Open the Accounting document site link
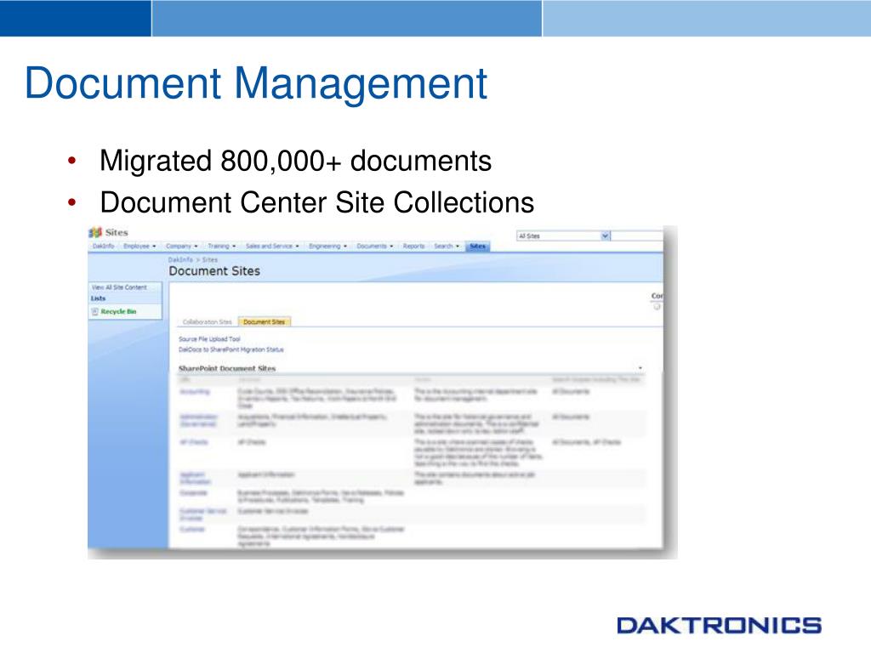871x653 pixels. pyautogui.click(x=195, y=392)
